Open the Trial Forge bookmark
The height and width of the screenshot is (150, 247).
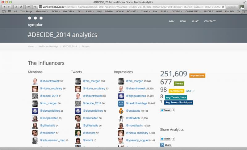26,11
